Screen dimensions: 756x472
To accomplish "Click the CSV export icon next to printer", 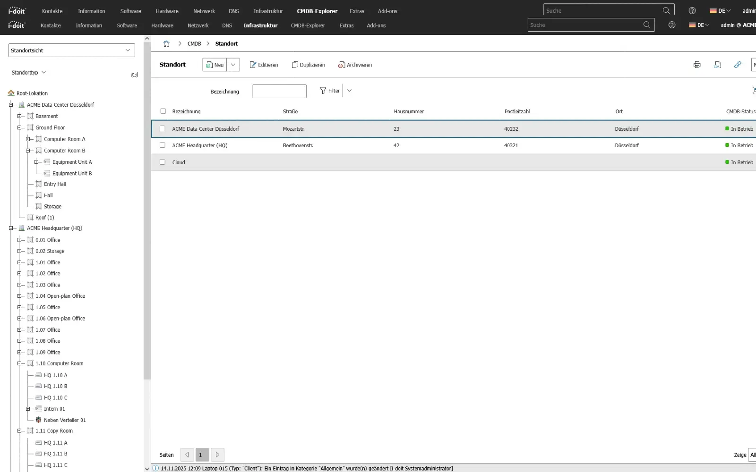I will coord(717,65).
